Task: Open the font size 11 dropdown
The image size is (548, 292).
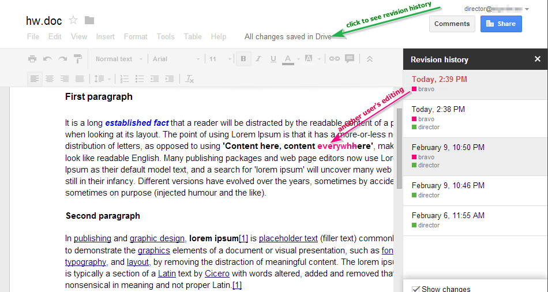Action: (x=220, y=59)
